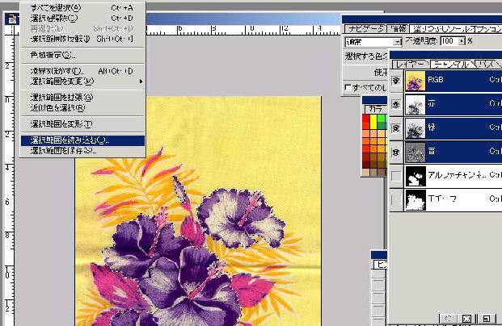Show visibility box of last channel row
Viewport: 502px width, 326px height.
coord(396,199)
